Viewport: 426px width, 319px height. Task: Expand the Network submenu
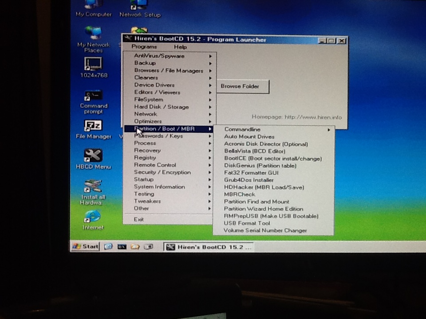point(170,114)
